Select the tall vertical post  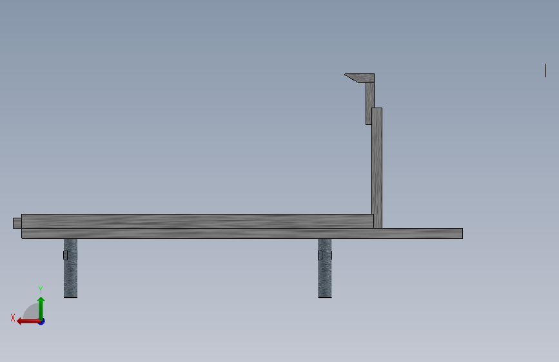coord(377,168)
